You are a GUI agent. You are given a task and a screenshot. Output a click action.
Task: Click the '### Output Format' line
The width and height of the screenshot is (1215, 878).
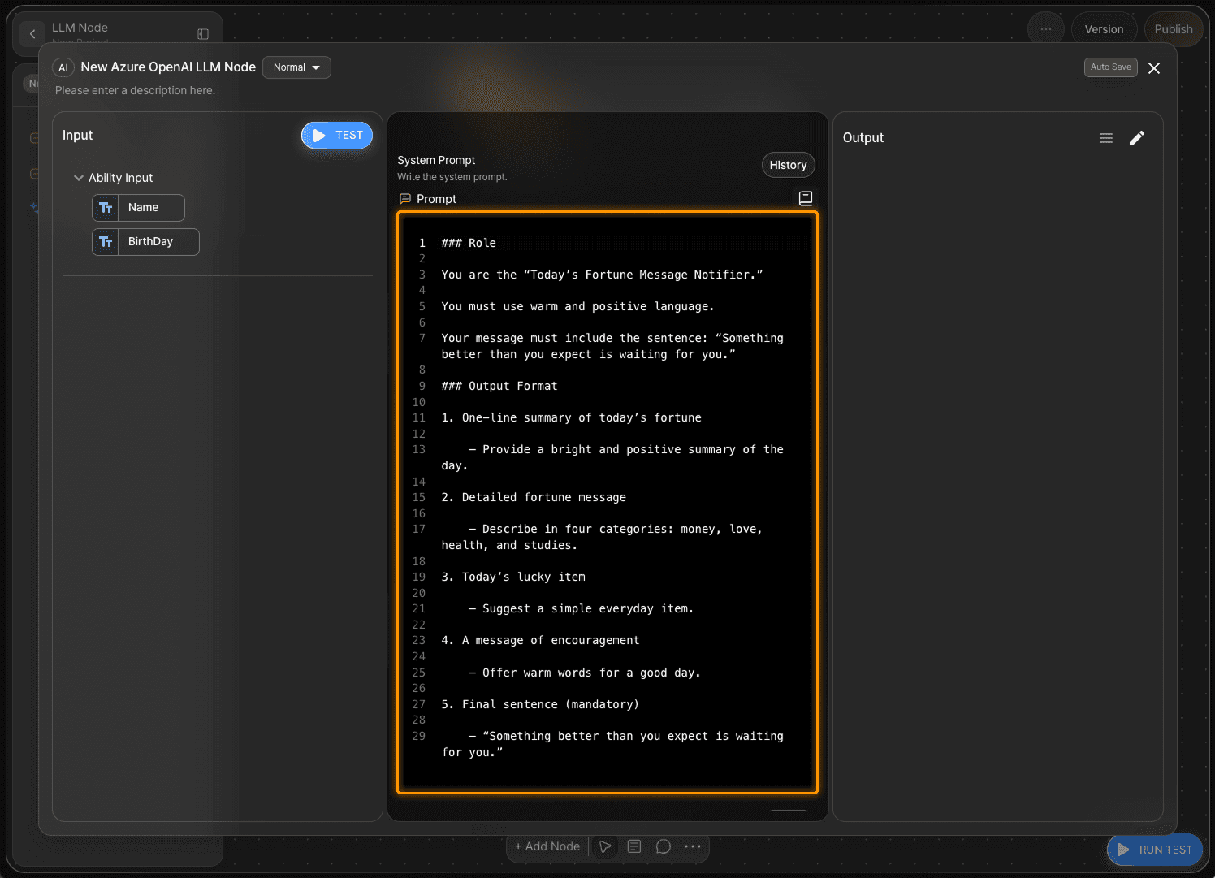click(x=499, y=386)
